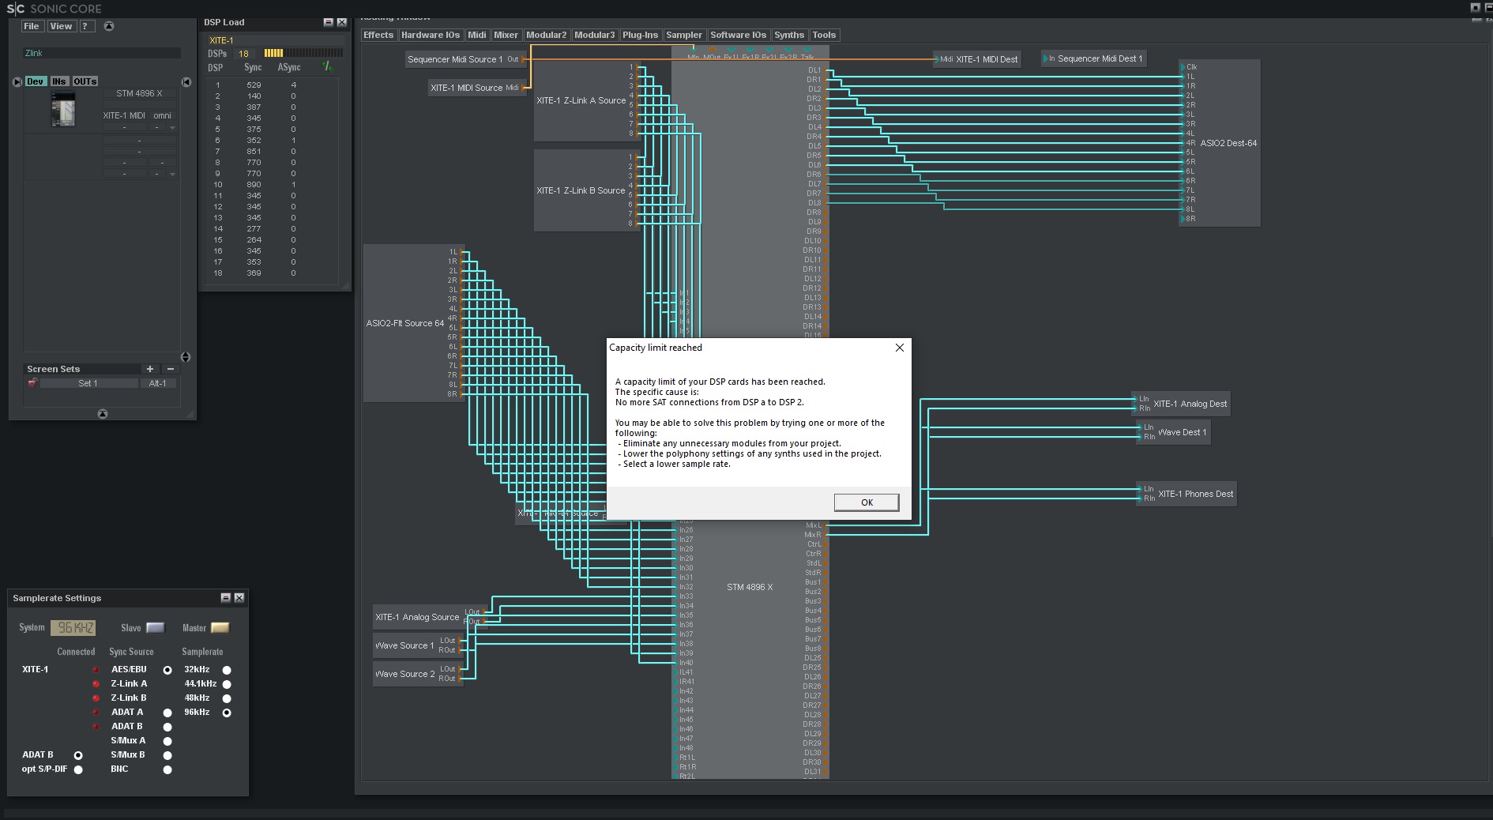Click the up-down arrow scroller above Screen Sets
This screenshot has height=820, width=1493.
point(186,357)
